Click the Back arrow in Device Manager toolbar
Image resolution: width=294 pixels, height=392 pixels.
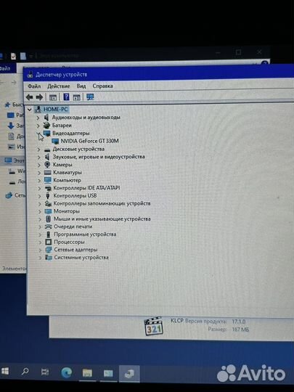pos(29,97)
